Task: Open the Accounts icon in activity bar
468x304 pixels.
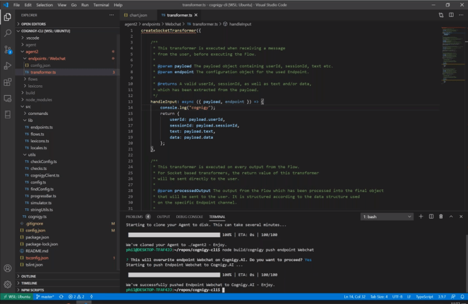Action: pyautogui.click(x=7, y=268)
